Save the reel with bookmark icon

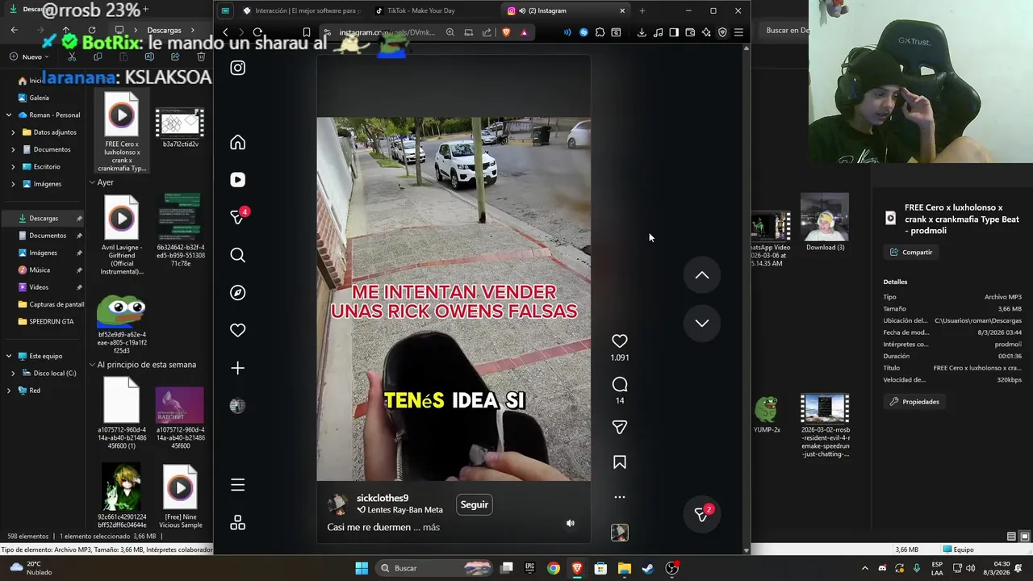[x=620, y=462]
